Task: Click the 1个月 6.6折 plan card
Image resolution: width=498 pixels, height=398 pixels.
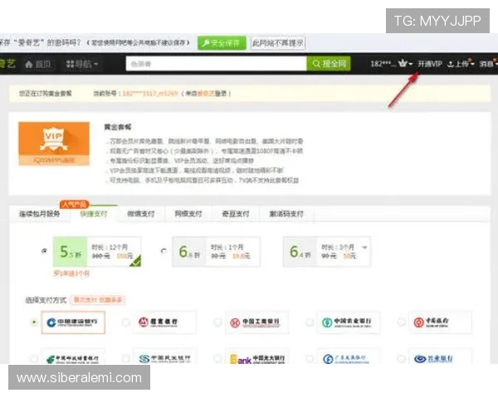Action: coord(217,251)
